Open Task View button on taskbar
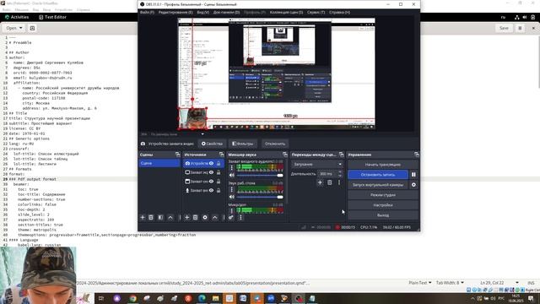 pos(101,298)
